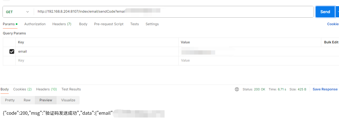Toggle the email parameter checkbox
Image resolution: width=339 pixels, height=136 pixels.
click(x=12, y=51)
